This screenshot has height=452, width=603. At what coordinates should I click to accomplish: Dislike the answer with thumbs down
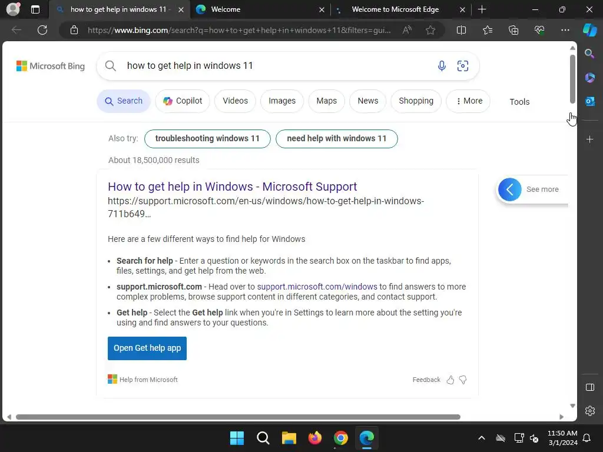point(463,380)
